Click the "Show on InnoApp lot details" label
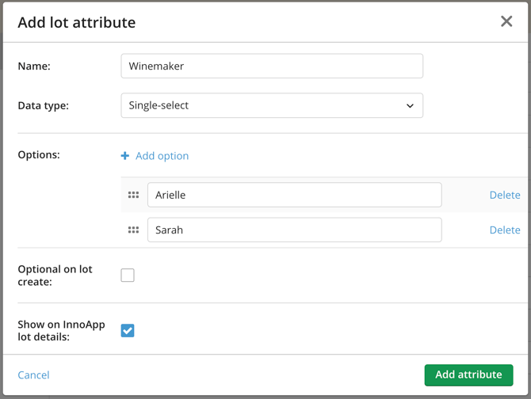531x399 pixels. click(61, 331)
